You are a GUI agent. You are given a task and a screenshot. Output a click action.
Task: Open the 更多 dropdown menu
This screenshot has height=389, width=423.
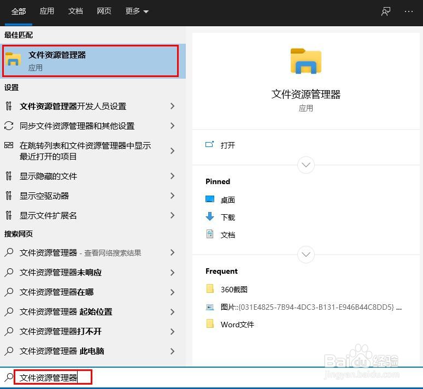137,11
